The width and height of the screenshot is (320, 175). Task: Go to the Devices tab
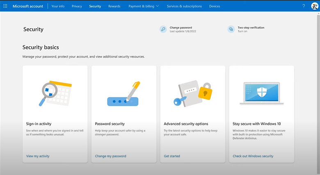point(215,6)
